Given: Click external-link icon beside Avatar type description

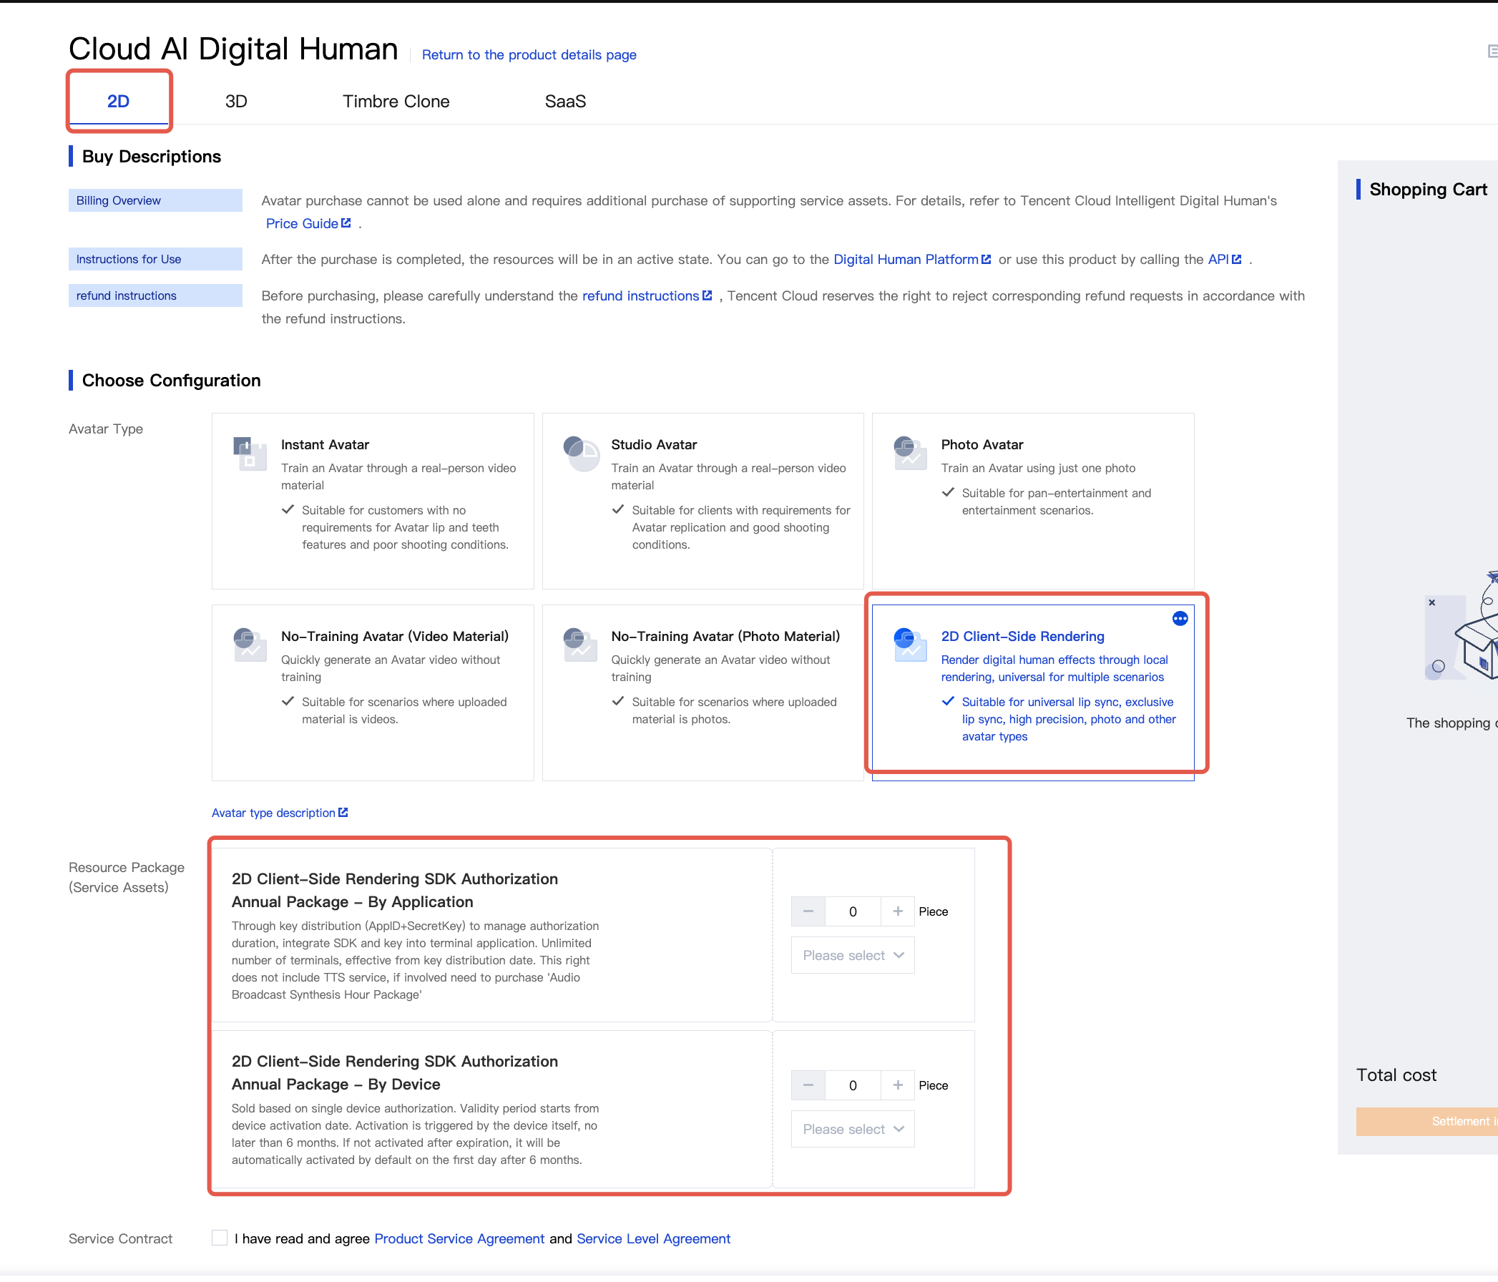Looking at the screenshot, I should point(343,812).
